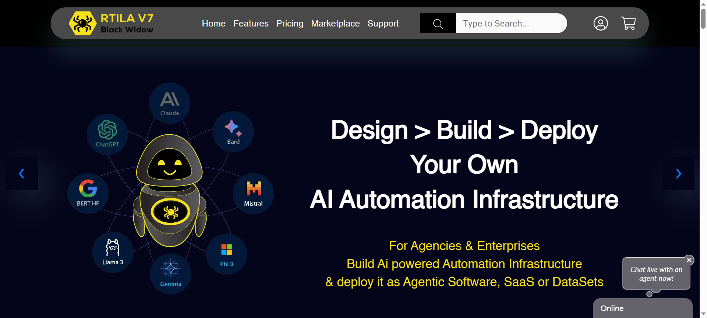The height and width of the screenshot is (318, 707).
Task: Select the Phi 3 Microsoft icon
Action: click(227, 254)
